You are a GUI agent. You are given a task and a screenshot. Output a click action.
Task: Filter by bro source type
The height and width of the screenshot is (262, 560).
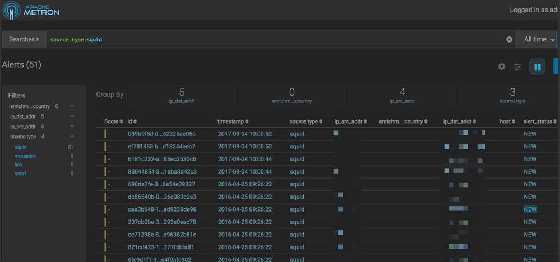coord(18,165)
